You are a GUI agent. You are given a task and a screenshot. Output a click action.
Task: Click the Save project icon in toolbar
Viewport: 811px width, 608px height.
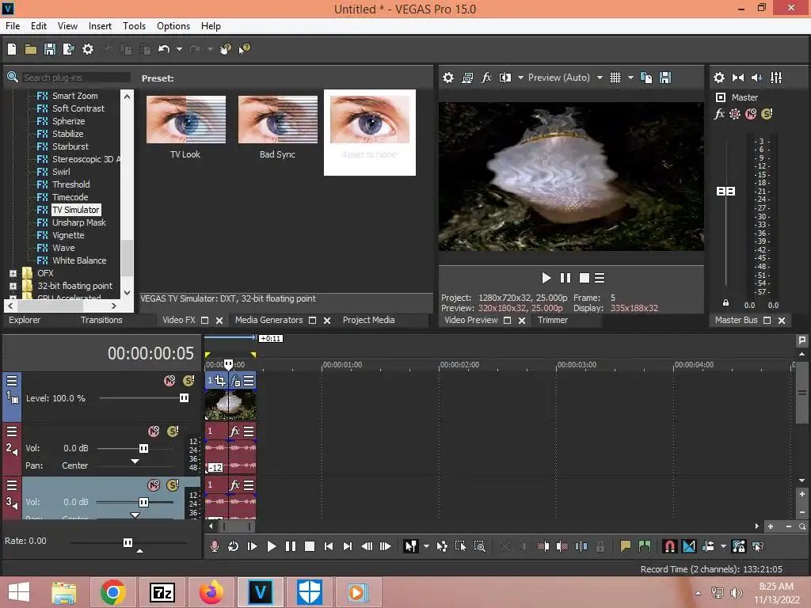(50, 49)
